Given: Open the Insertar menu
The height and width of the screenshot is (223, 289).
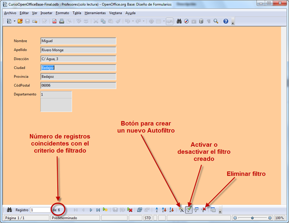Looking at the screenshot, I should pos(46,13).
